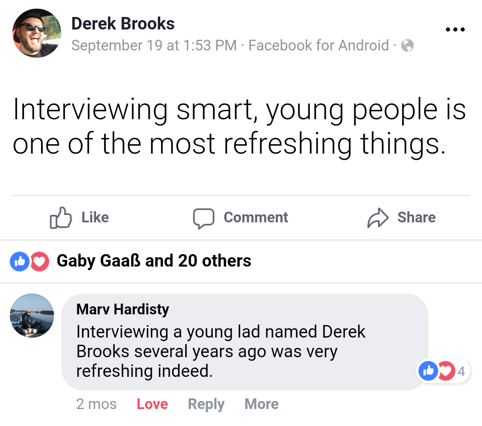This screenshot has height=426, width=482.
Task: View Gaby Gaaß and 20 others reactions list
Action: coord(154,261)
